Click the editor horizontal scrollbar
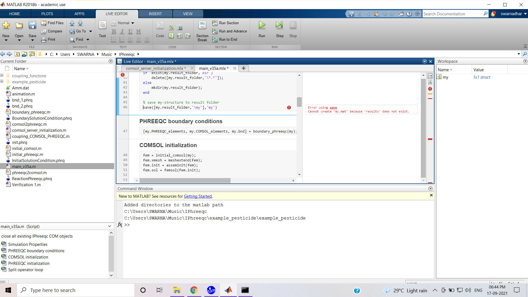Image resolution: width=528 pixels, height=297 pixels. (185, 181)
